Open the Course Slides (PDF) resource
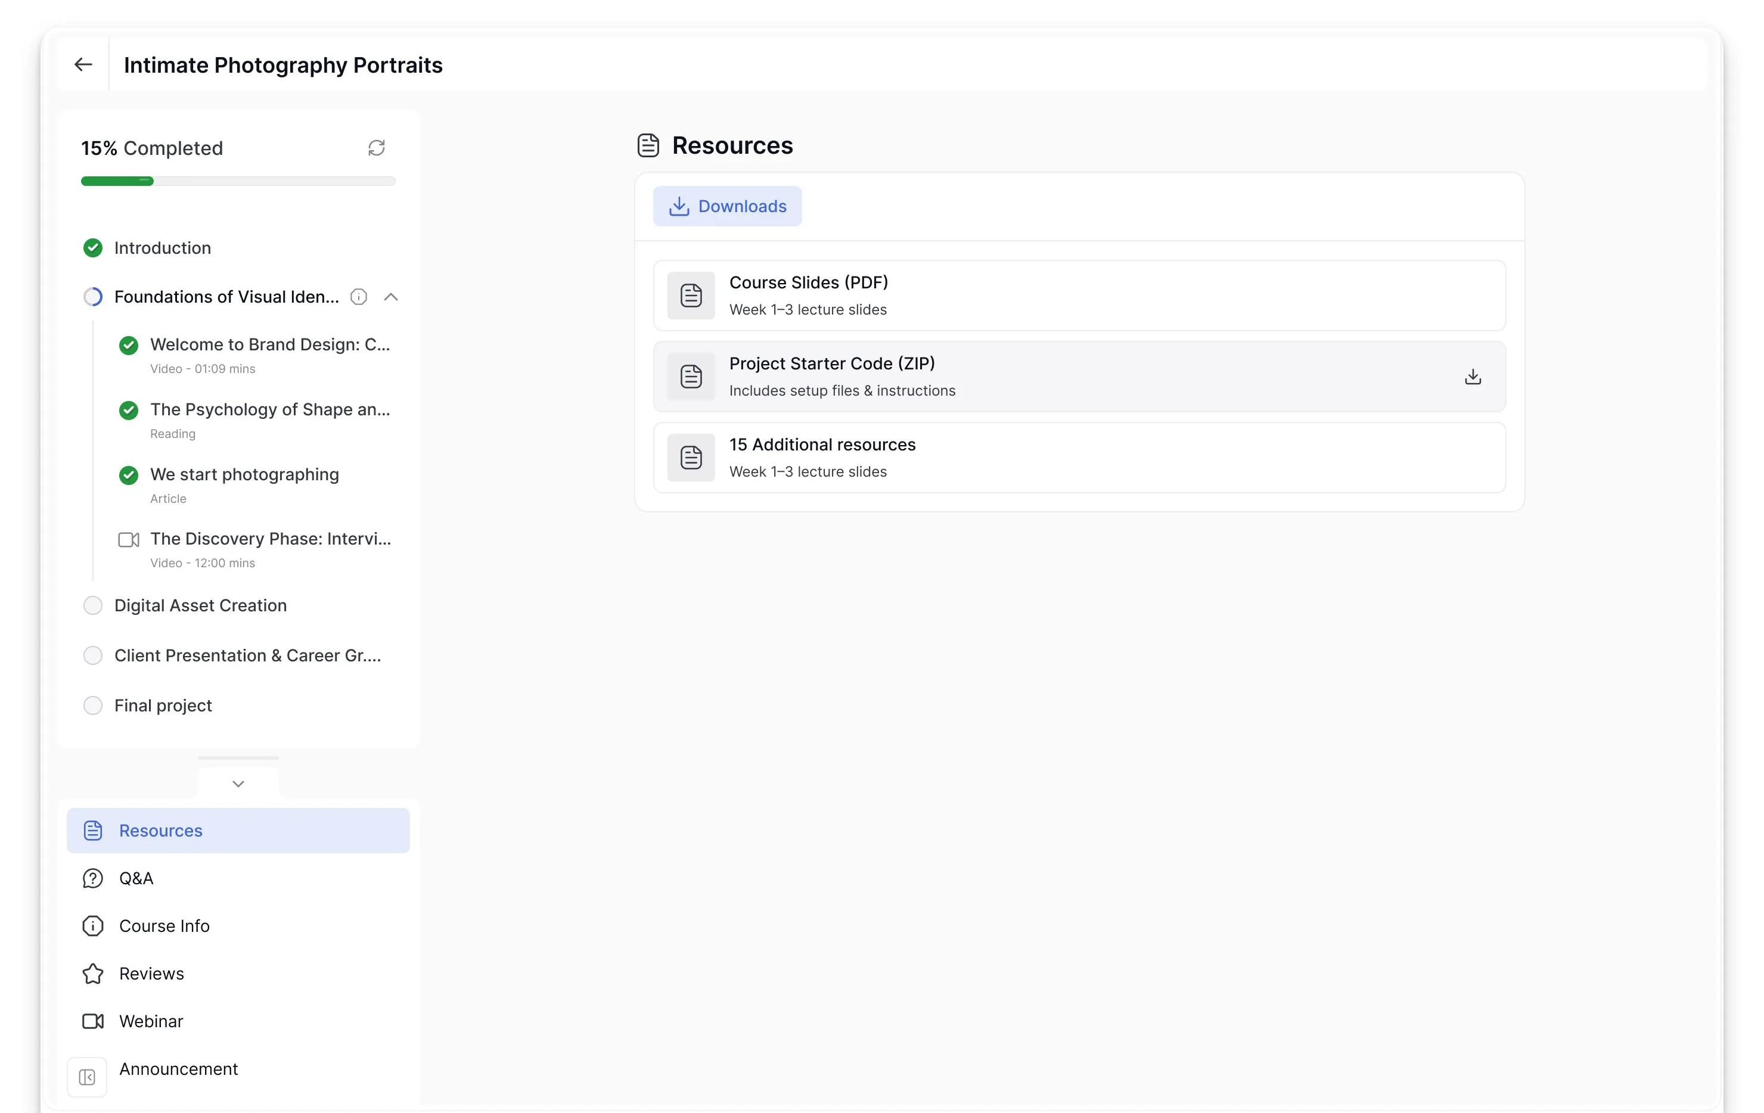This screenshot has height=1113, width=1764. tap(1079, 295)
